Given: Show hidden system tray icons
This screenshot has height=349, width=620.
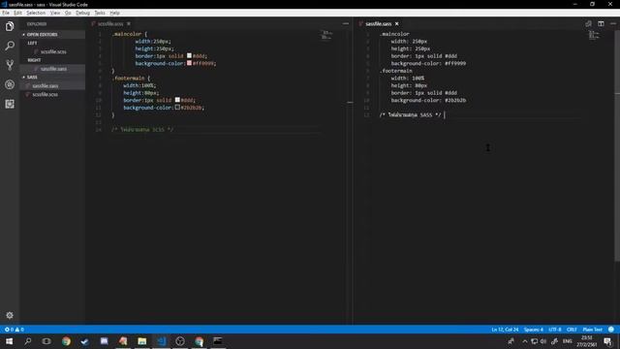Looking at the screenshot, I should [525, 341].
